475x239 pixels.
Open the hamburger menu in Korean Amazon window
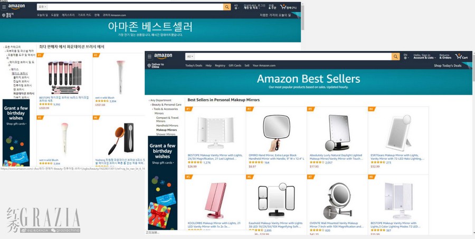(4, 7)
